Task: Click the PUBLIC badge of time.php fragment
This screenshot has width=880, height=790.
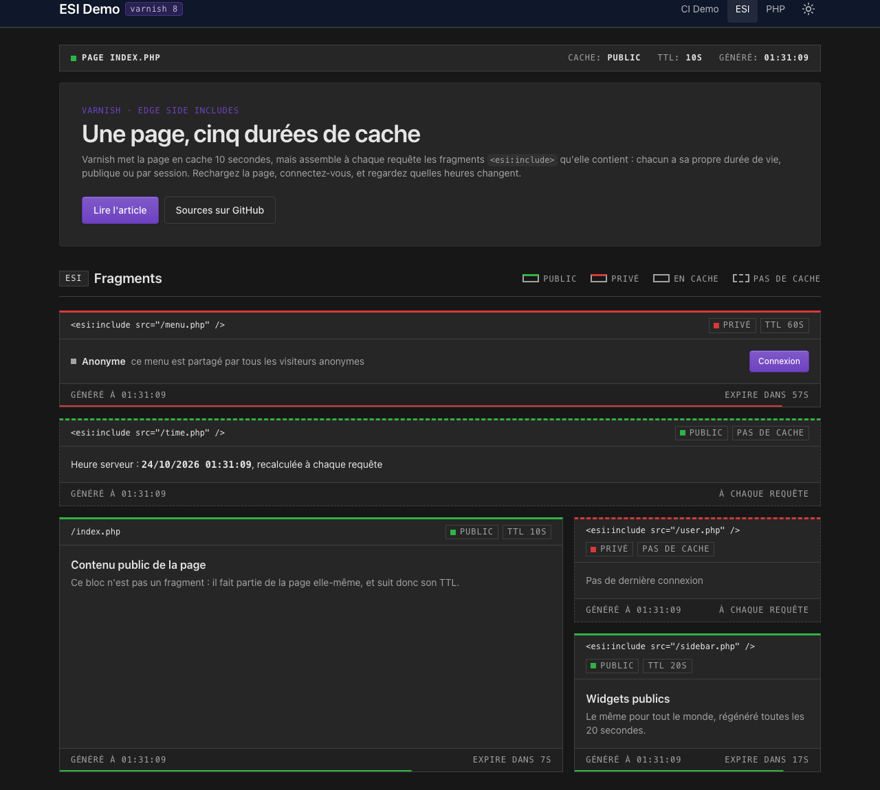Action: click(x=701, y=433)
